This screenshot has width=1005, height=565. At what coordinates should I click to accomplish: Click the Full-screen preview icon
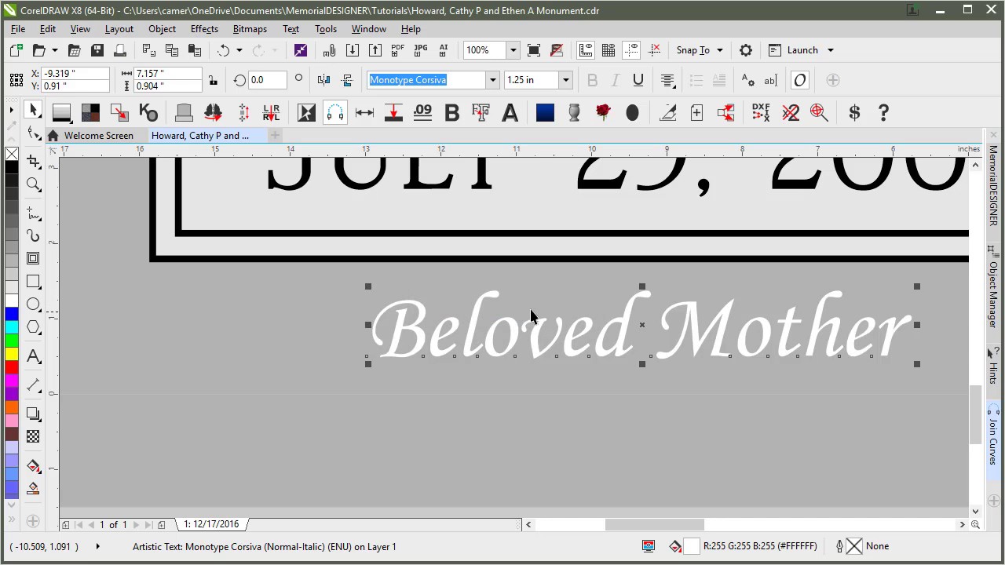click(534, 50)
